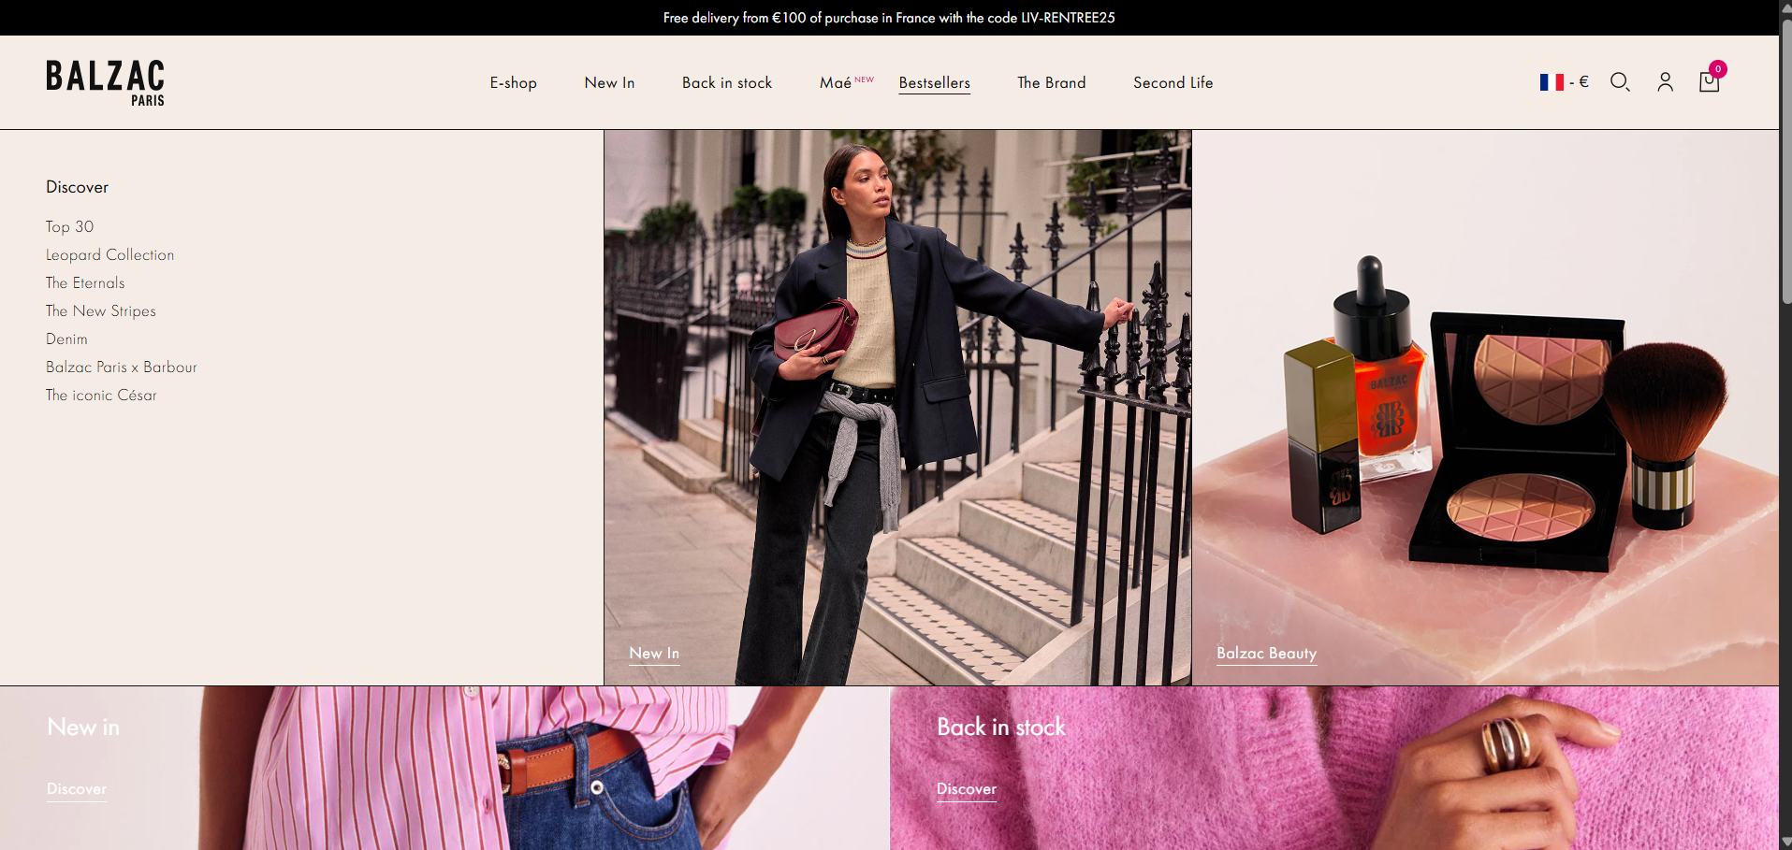Open the user account icon
The image size is (1792, 850).
(x=1665, y=82)
